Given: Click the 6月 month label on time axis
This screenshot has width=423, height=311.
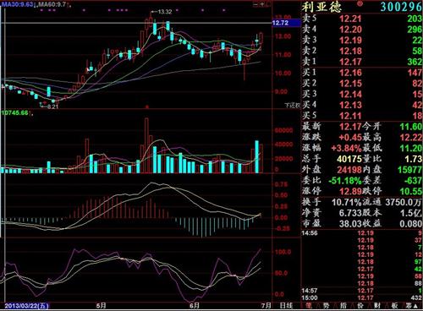Looking at the screenshot, I should (x=195, y=305).
